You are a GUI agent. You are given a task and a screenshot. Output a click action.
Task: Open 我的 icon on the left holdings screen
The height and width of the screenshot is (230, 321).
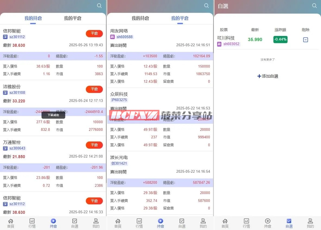coord(96,223)
